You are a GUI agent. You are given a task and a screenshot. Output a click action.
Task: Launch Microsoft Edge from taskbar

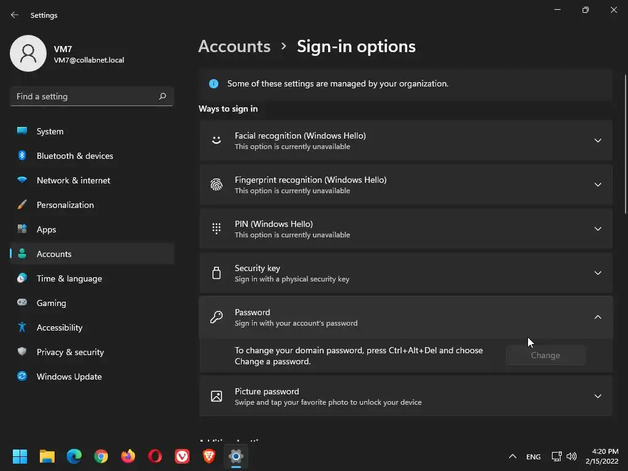point(74,456)
